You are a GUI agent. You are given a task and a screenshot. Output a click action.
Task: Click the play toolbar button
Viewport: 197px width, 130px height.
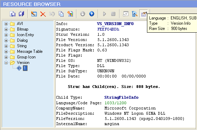104,14
